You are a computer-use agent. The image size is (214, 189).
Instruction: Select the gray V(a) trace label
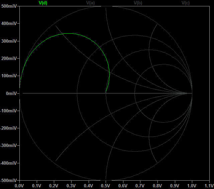tap(91, 3)
